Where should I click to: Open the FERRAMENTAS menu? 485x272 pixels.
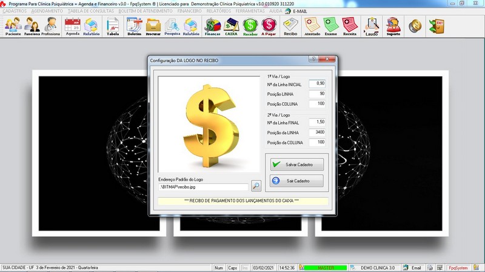click(x=250, y=11)
